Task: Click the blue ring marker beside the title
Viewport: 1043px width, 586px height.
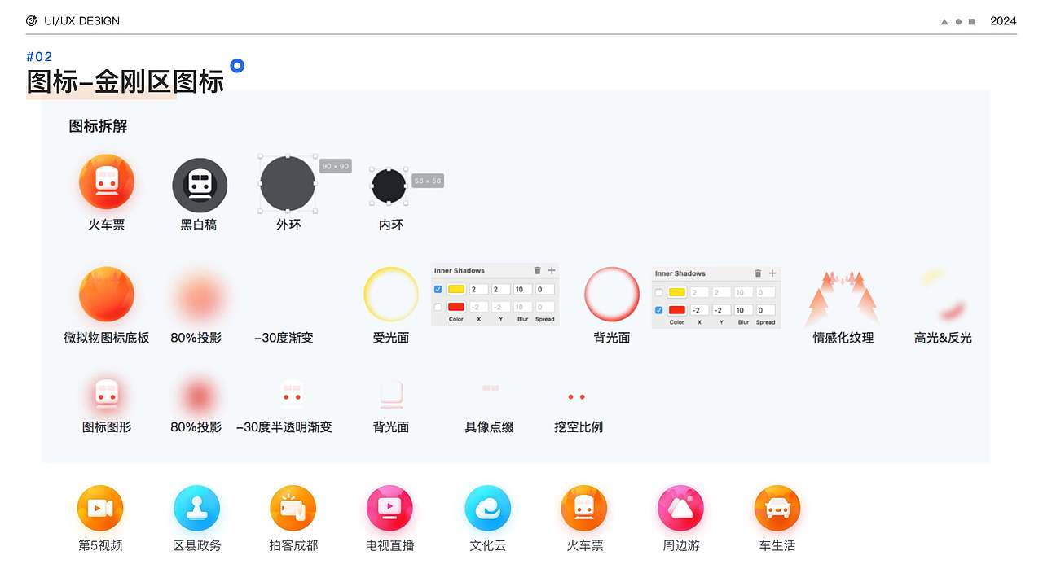Action: click(x=237, y=66)
